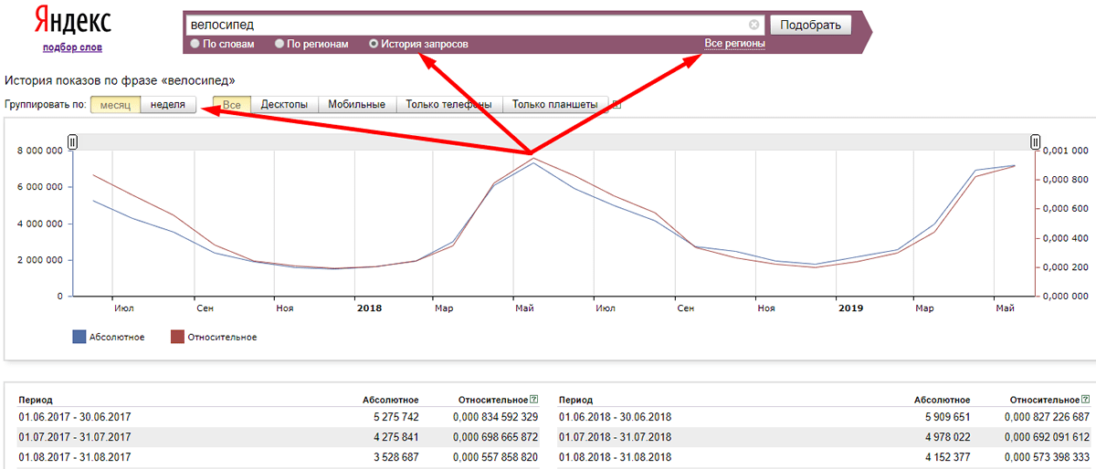Click the left range handle above chart

[73, 141]
